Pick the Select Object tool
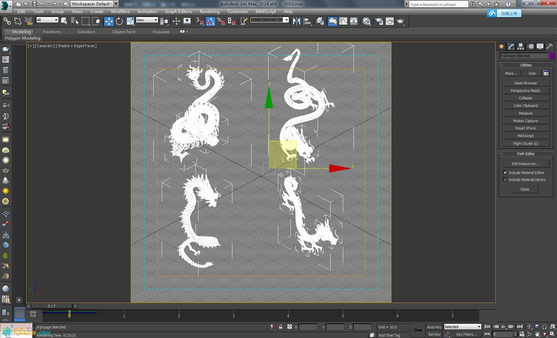The width and height of the screenshot is (557, 338). (64, 21)
